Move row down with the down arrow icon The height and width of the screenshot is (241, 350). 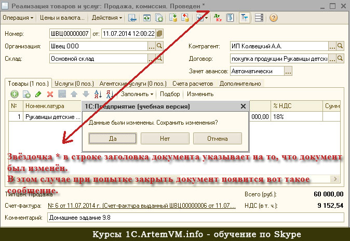pos(86,94)
